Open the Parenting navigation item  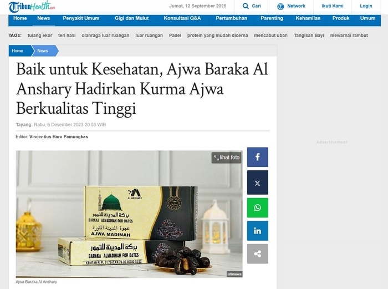click(272, 18)
